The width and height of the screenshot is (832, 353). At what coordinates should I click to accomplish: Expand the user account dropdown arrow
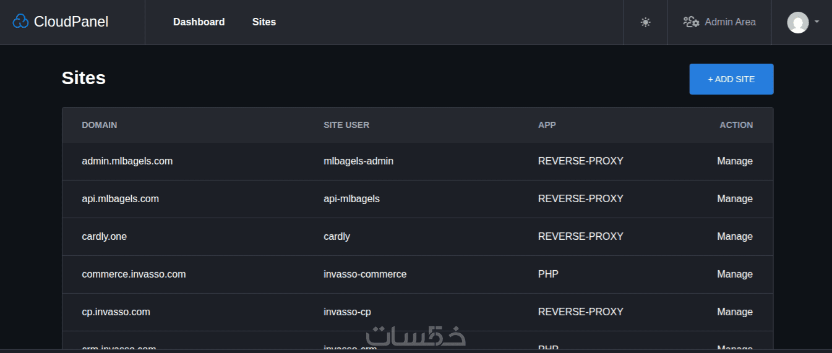point(817,22)
